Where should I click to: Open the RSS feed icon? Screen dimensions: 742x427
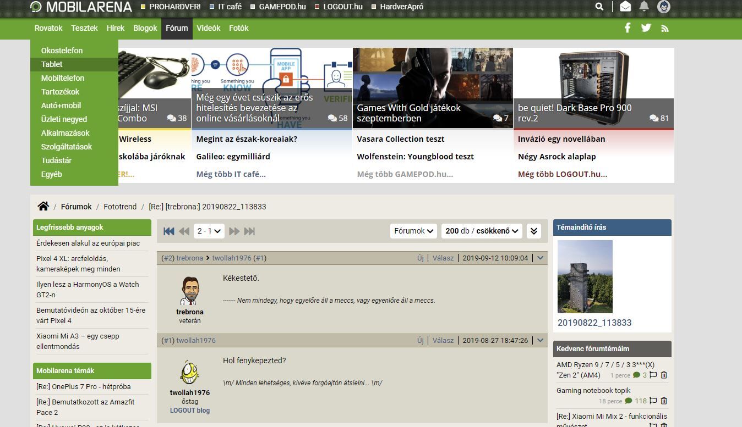click(x=665, y=29)
